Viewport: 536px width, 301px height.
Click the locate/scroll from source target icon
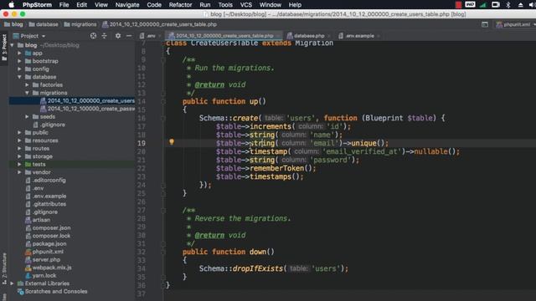pos(93,36)
